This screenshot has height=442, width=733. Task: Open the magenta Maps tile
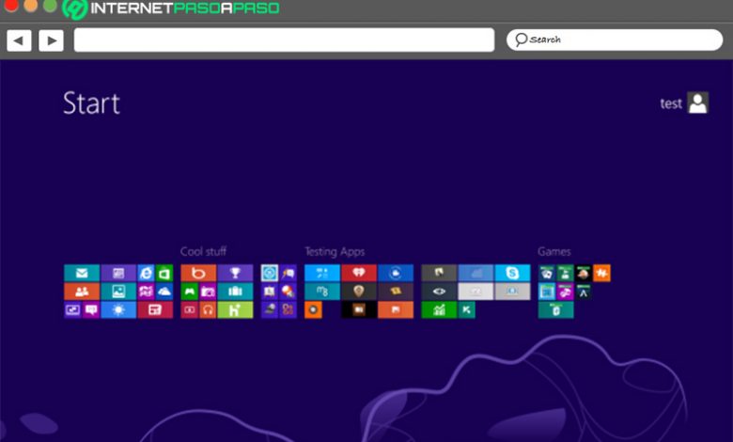click(x=146, y=292)
